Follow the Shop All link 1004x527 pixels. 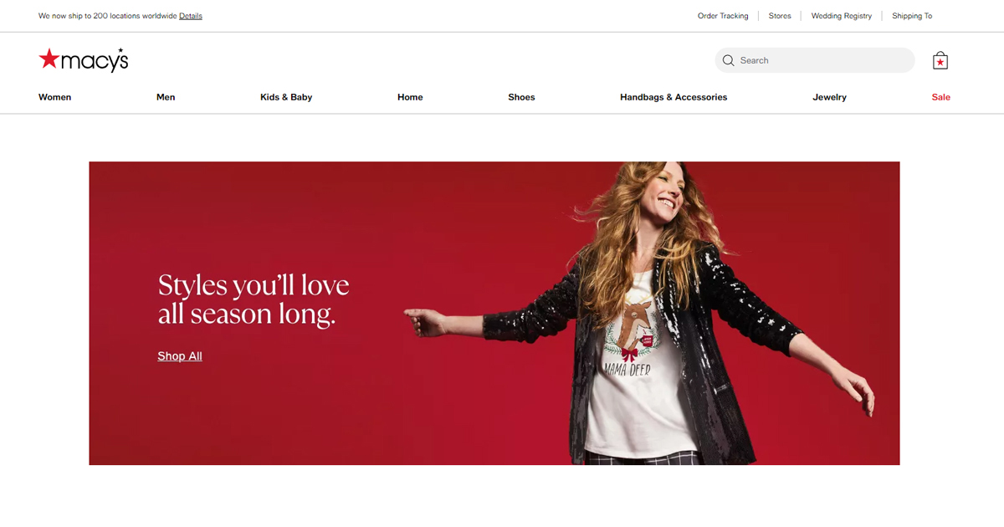coord(180,356)
